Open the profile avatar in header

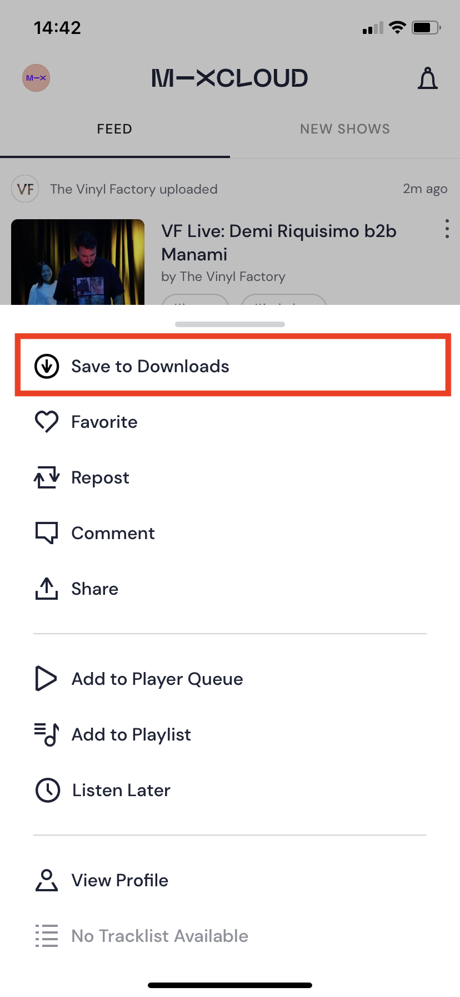click(36, 78)
